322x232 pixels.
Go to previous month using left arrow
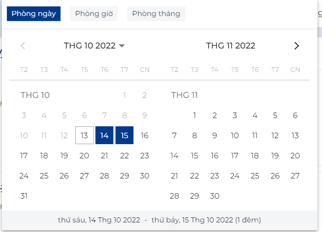coord(23,46)
